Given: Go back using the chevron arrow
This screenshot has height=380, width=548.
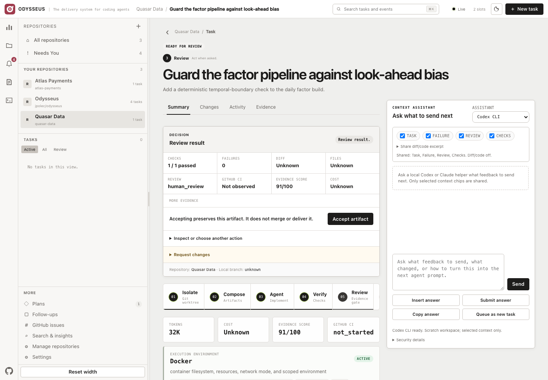Looking at the screenshot, I should [167, 32].
